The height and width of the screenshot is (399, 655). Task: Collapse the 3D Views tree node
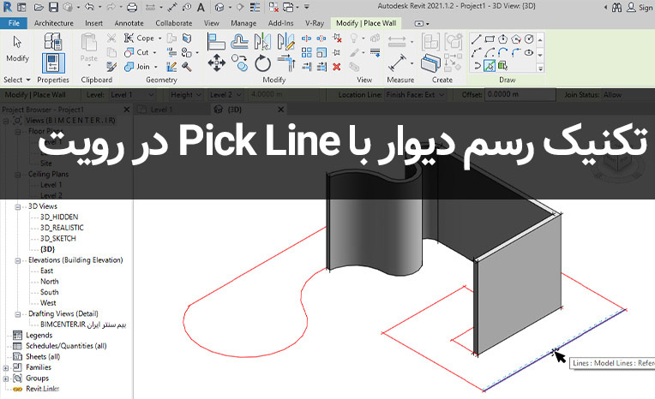click(17, 206)
